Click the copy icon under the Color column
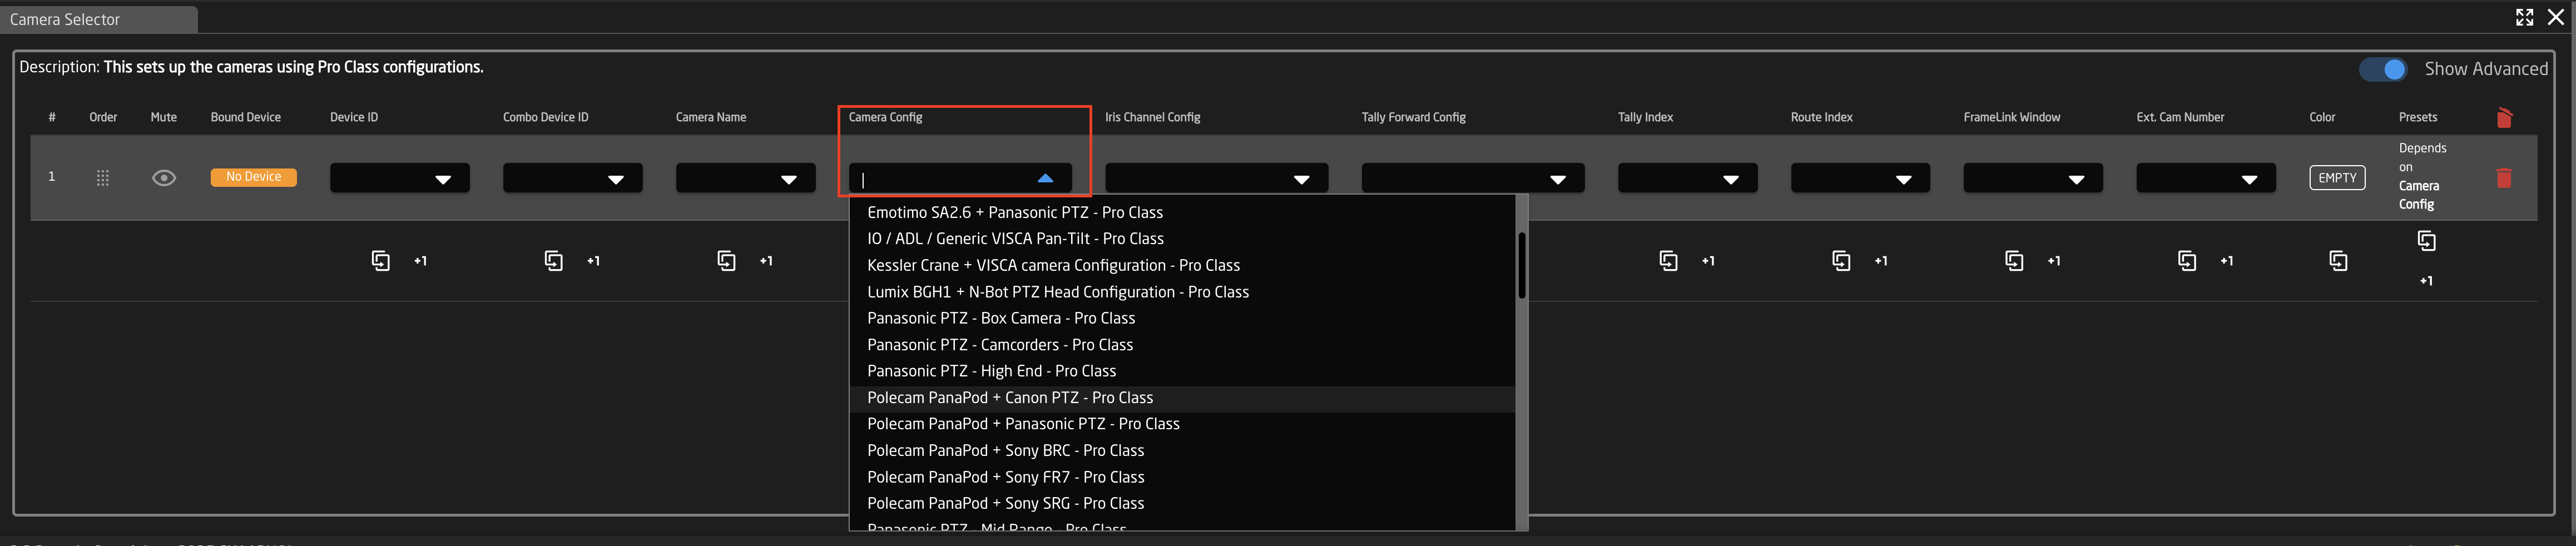The width and height of the screenshot is (2576, 546). point(2338,261)
